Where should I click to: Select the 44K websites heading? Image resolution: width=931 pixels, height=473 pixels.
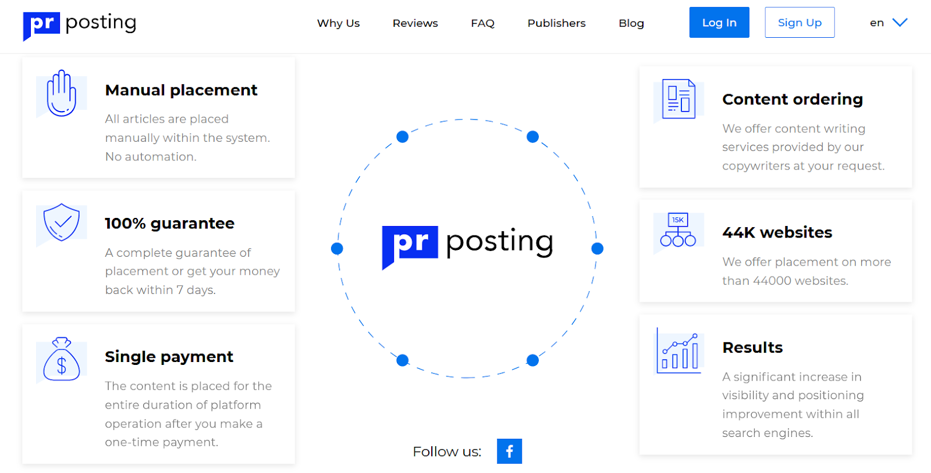777,232
